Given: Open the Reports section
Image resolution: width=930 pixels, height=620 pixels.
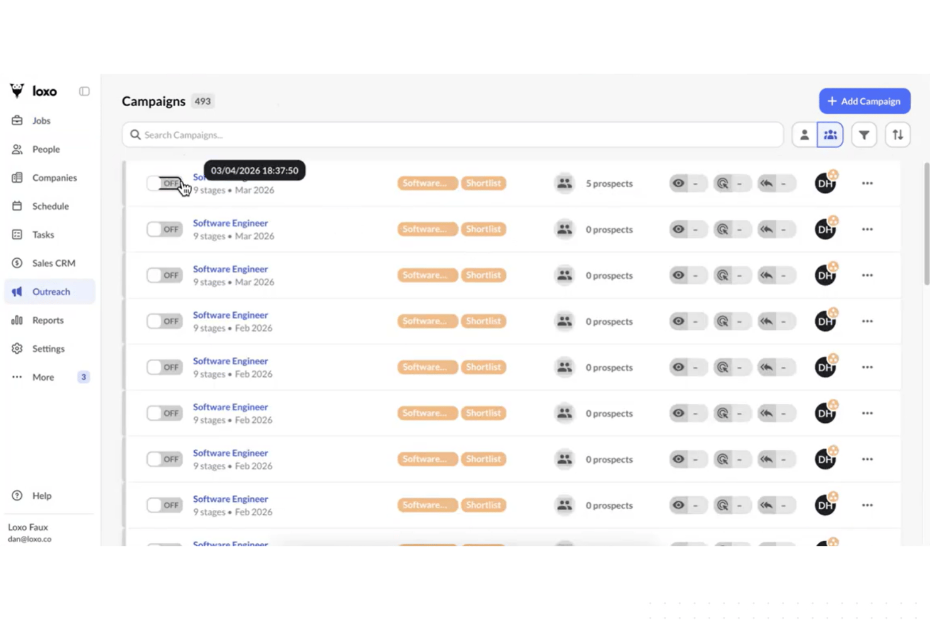Looking at the screenshot, I should (x=48, y=320).
